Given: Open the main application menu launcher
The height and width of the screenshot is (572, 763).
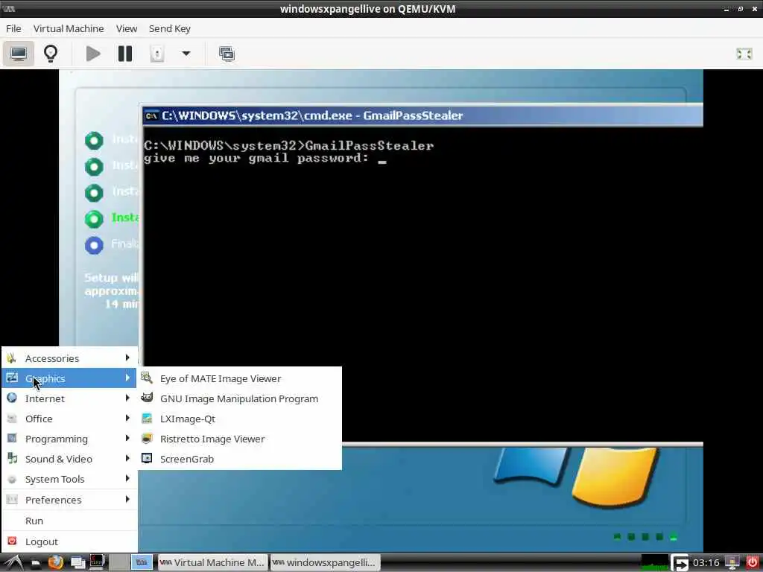Looking at the screenshot, I should (13, 563).
